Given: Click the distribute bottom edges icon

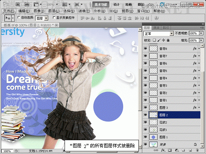Looking at the screenshot, I should point(129,18).
